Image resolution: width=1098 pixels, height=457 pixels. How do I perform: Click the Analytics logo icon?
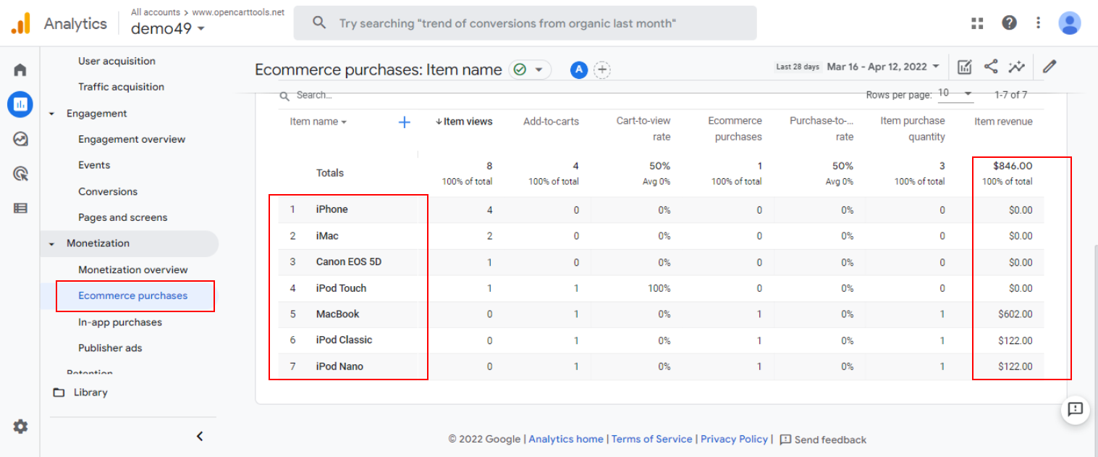click(20, 23)
